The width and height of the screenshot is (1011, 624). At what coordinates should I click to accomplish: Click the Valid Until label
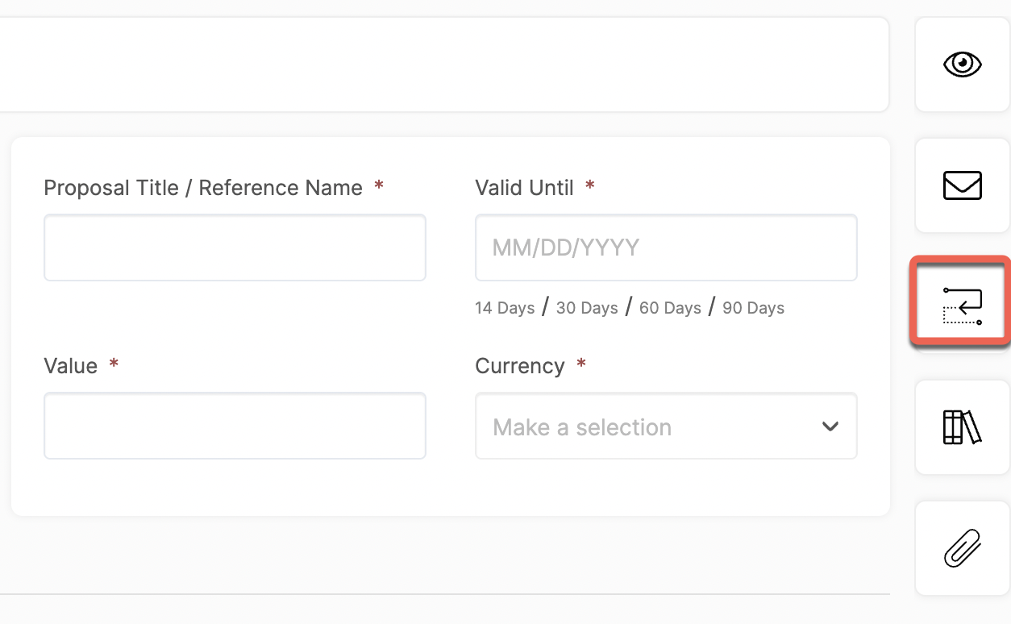pos(524,188)
